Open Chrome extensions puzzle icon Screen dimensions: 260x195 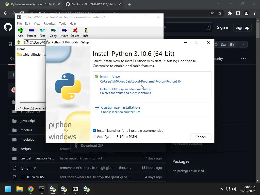pyautogui.click(x=230, y=13)
